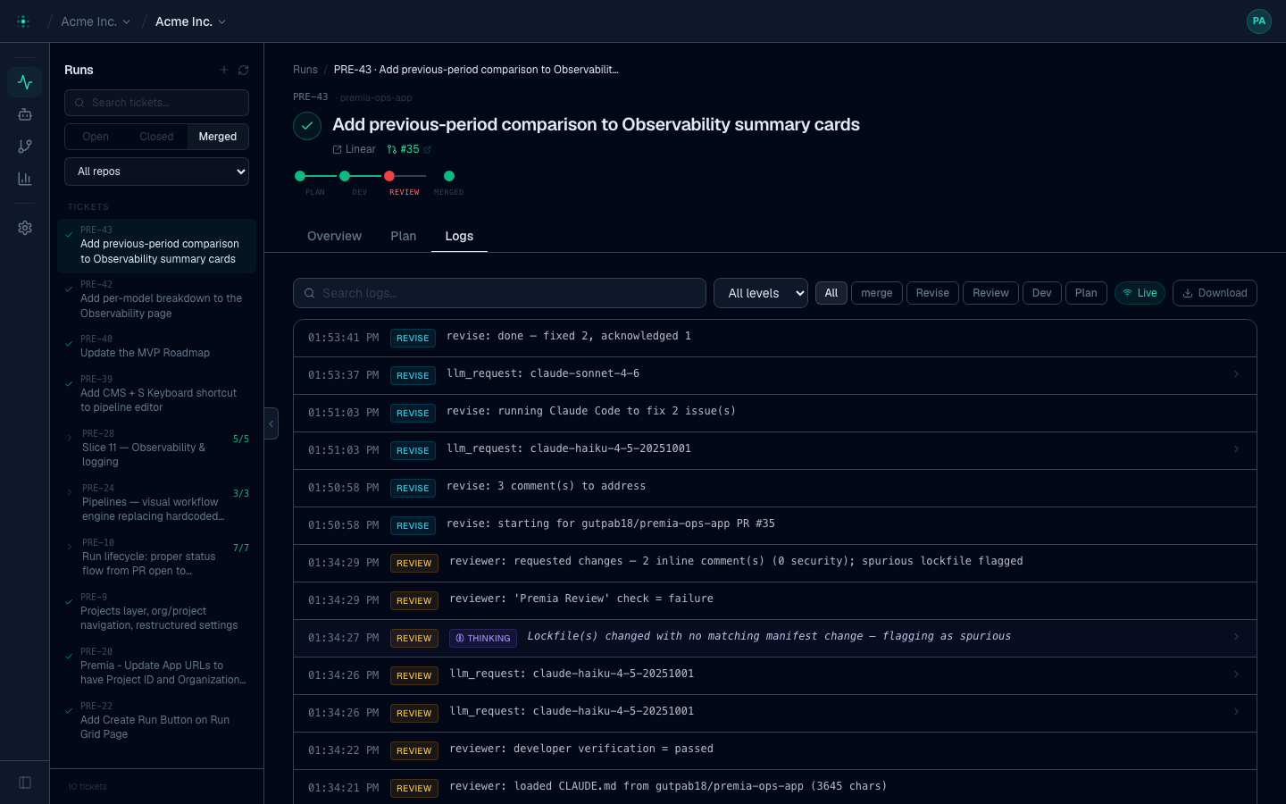Screen dimensions: 1286x804
Task: Open the external link icon next to #35
Action: point(427,149)
